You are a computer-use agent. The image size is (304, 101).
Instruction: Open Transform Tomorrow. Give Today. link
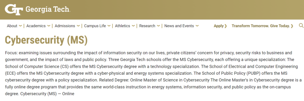pos(263,26)
